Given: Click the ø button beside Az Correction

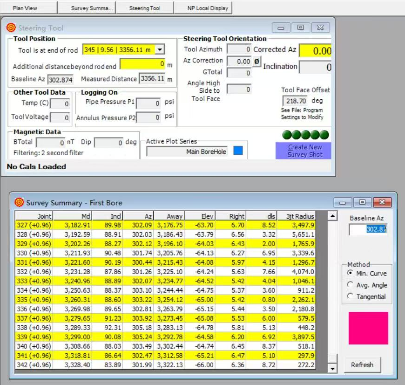Looking at the screenshot, I should pos(256,61).
